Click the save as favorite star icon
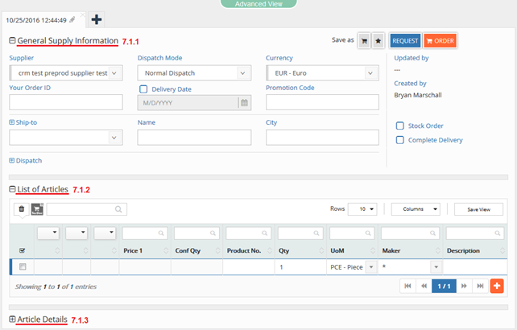Viewport: 517px width, 330px height. coord(378,40)
